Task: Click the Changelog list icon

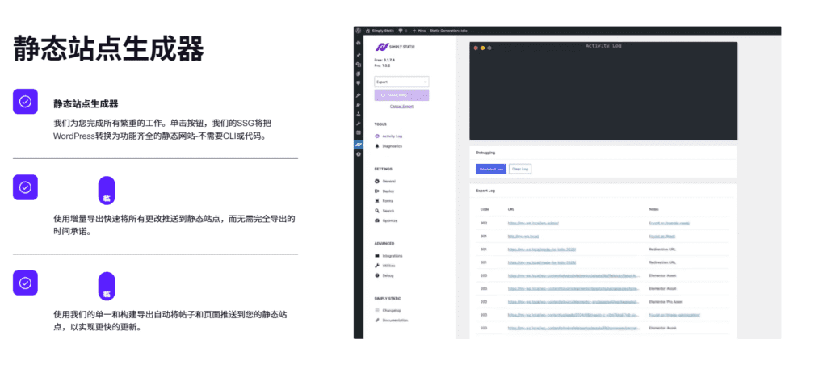Action: pos(377,310)
